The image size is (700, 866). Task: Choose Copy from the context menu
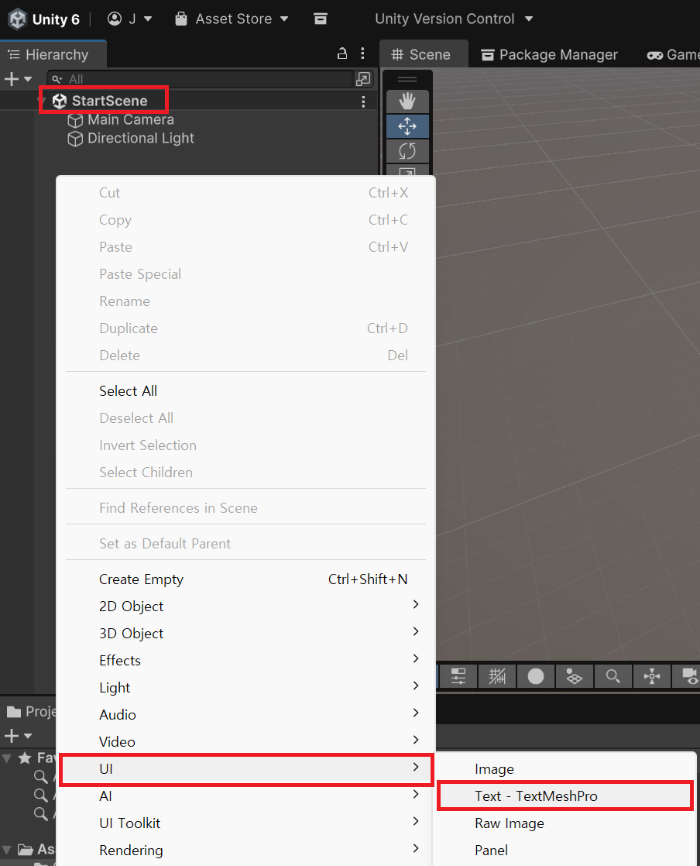coord(245,220)
